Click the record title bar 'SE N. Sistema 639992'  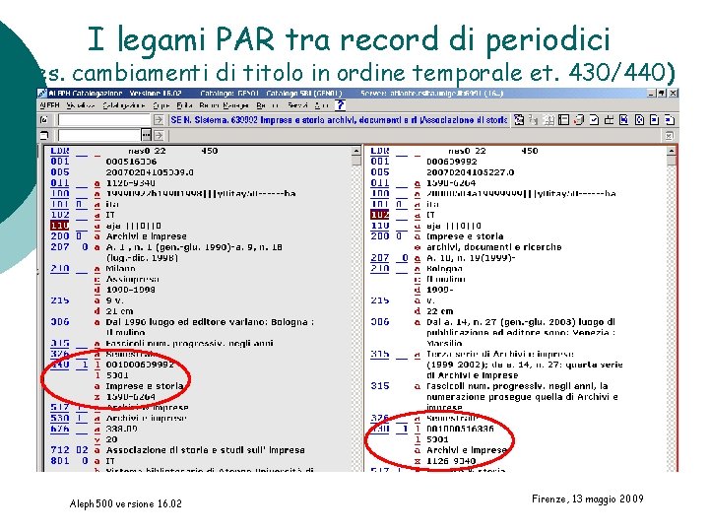coord(339,120)
